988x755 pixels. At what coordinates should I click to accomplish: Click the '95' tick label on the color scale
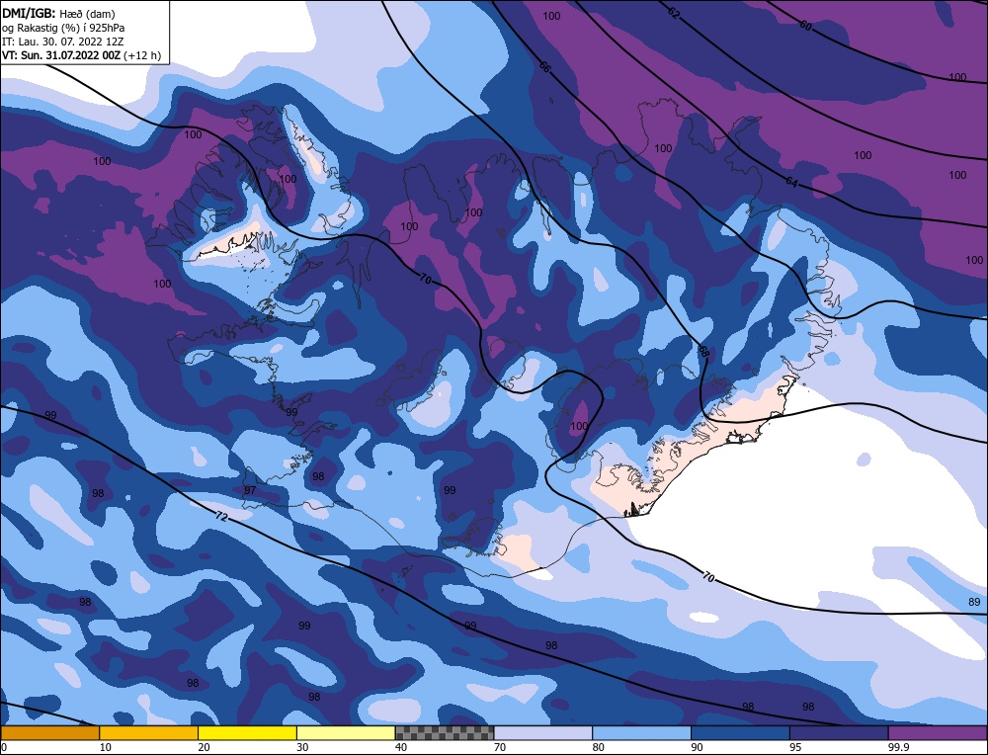pos(795,747)
